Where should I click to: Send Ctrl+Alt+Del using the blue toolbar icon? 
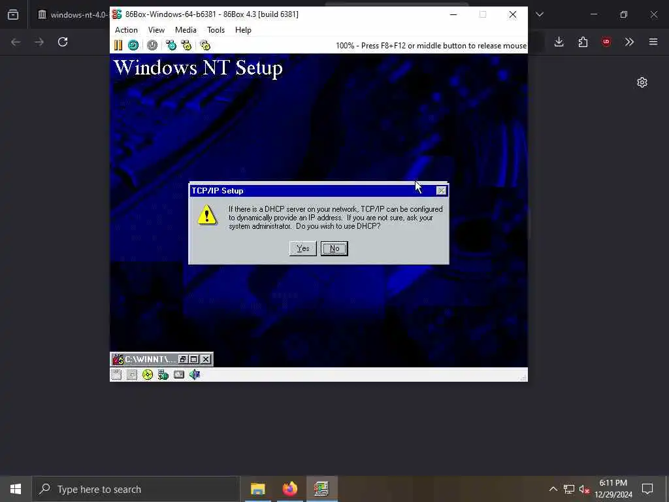coord(171,45)
